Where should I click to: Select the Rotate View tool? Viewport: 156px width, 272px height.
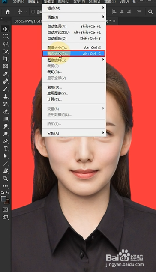click(6, 171)
